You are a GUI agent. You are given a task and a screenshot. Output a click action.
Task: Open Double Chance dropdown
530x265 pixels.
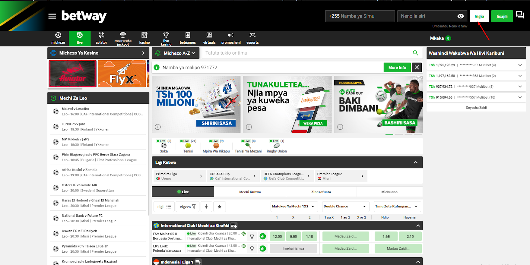click(x=345, y=206)
